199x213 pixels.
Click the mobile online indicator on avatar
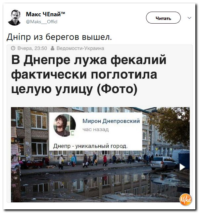73,133
